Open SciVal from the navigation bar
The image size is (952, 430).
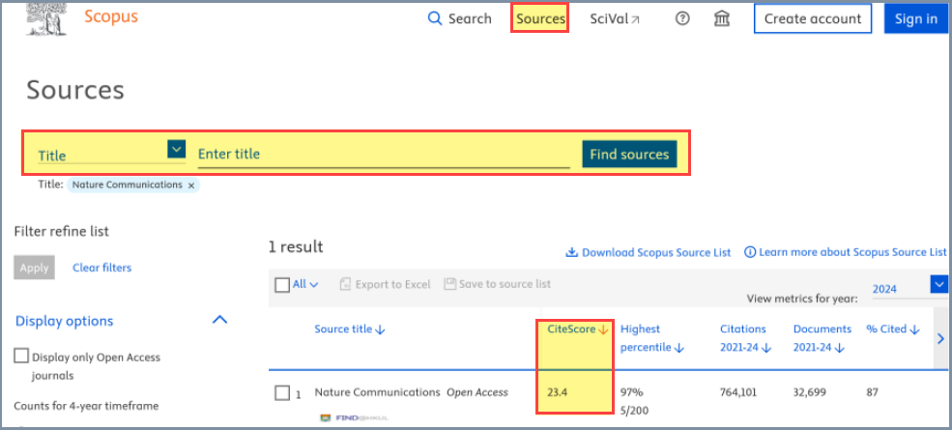615,18
